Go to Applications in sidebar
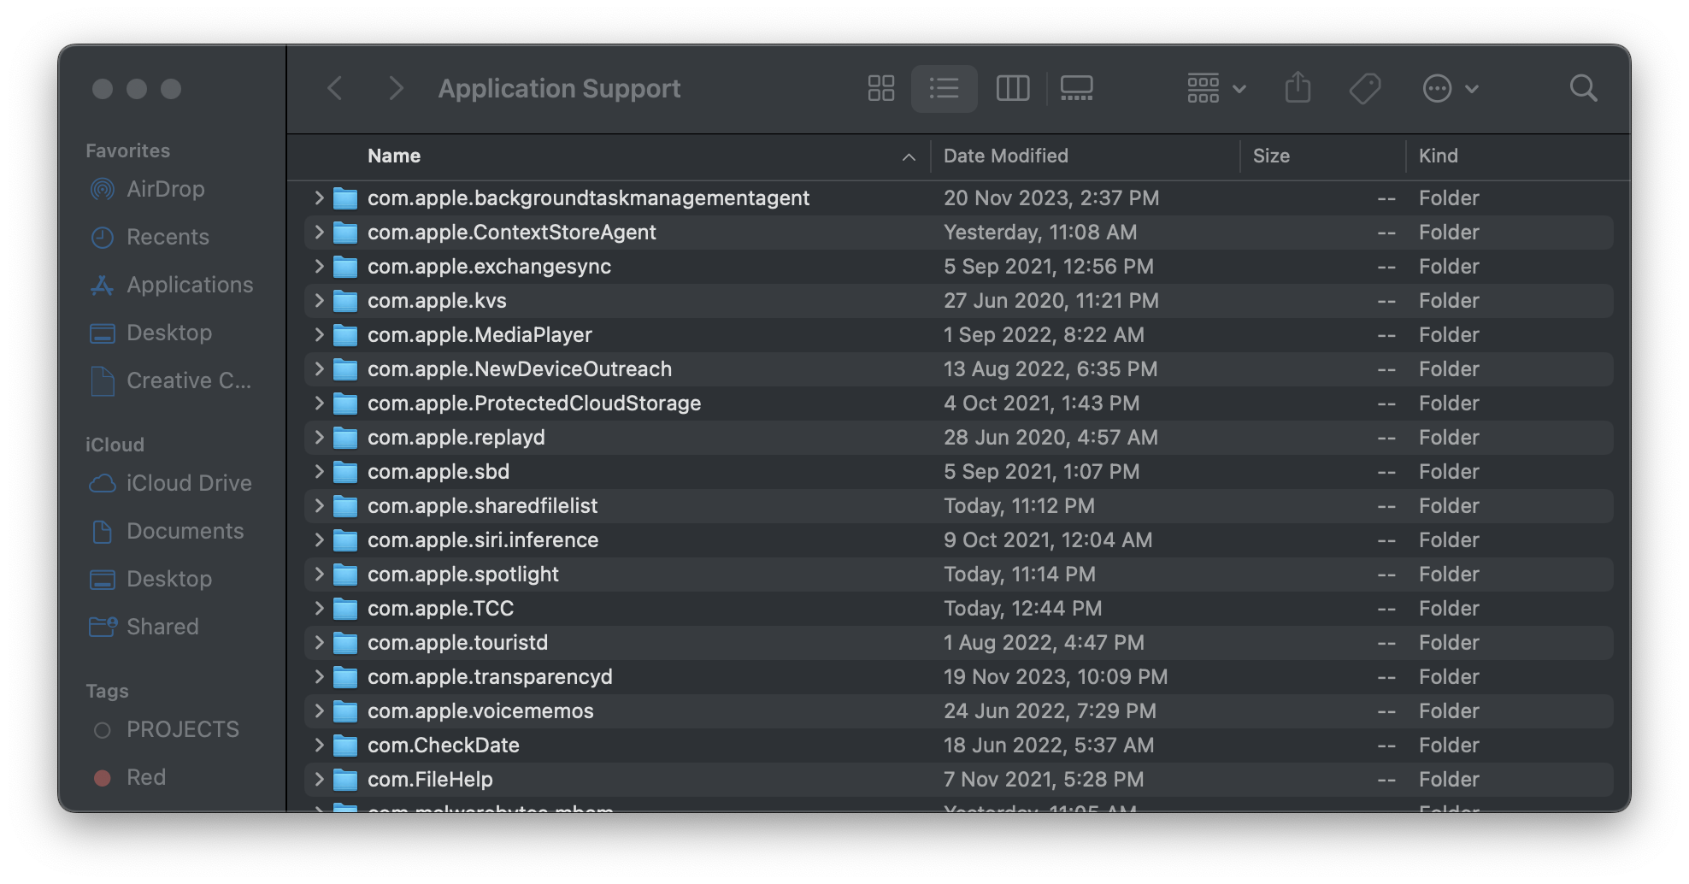The height and width of the screenshot is (884, 1689). (x=189, y=285)
